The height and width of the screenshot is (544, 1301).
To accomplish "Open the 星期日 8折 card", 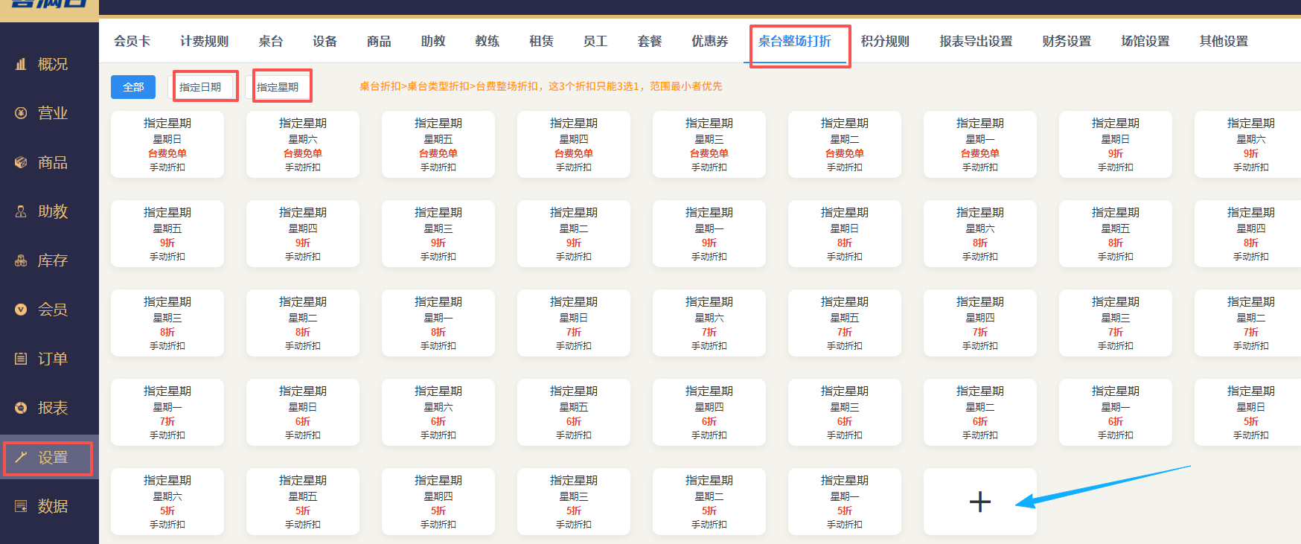I will coord(845,234).
